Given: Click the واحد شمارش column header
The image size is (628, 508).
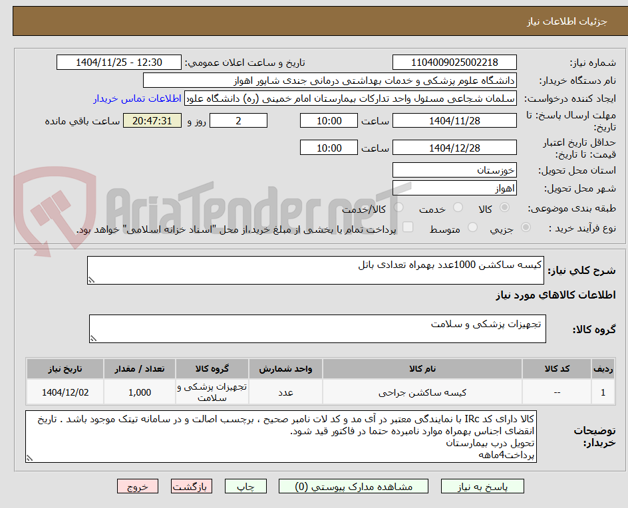Looking at the screenshot, I should (x=285, y=368).
